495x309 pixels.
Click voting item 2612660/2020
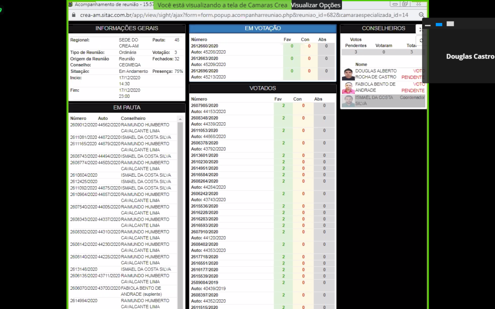(x=204, y=46)
